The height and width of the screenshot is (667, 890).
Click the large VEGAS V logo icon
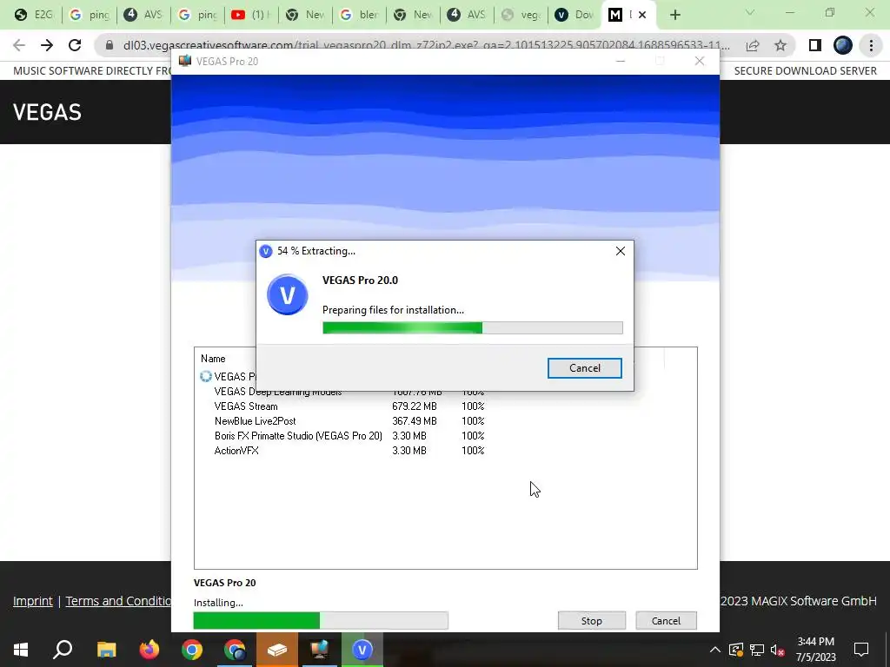coord(287,295)
